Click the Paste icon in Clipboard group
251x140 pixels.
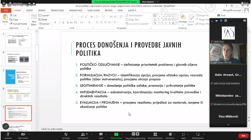coord(5,17)
